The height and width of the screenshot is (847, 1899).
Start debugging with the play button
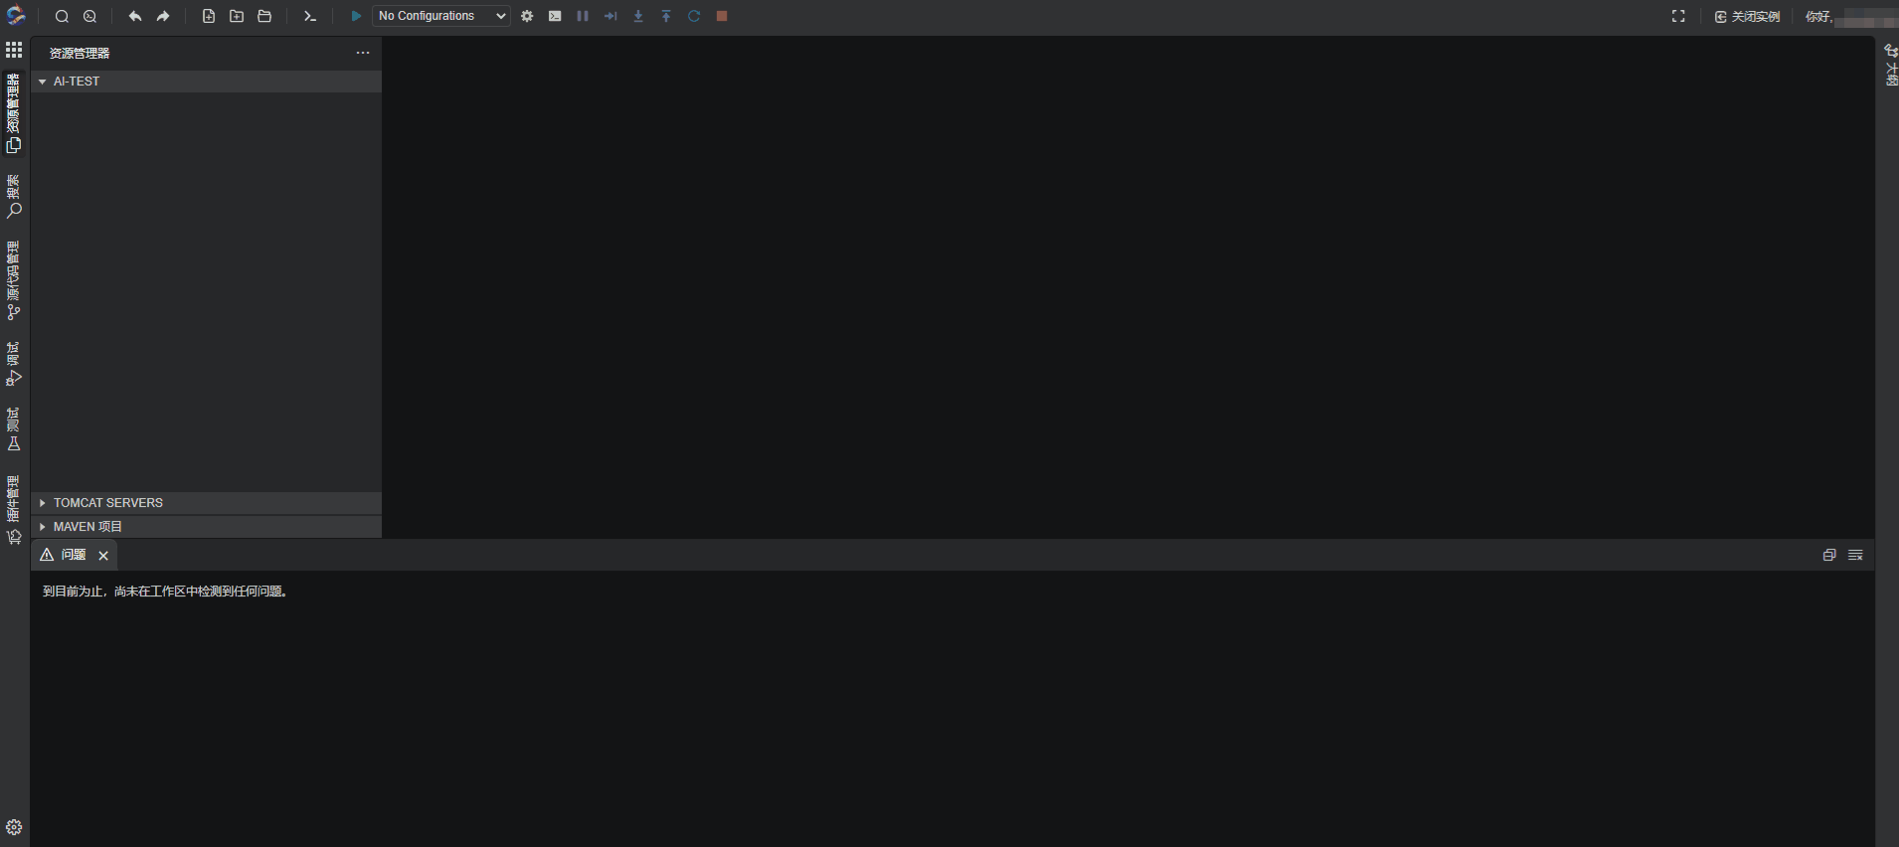pos(356,16)
